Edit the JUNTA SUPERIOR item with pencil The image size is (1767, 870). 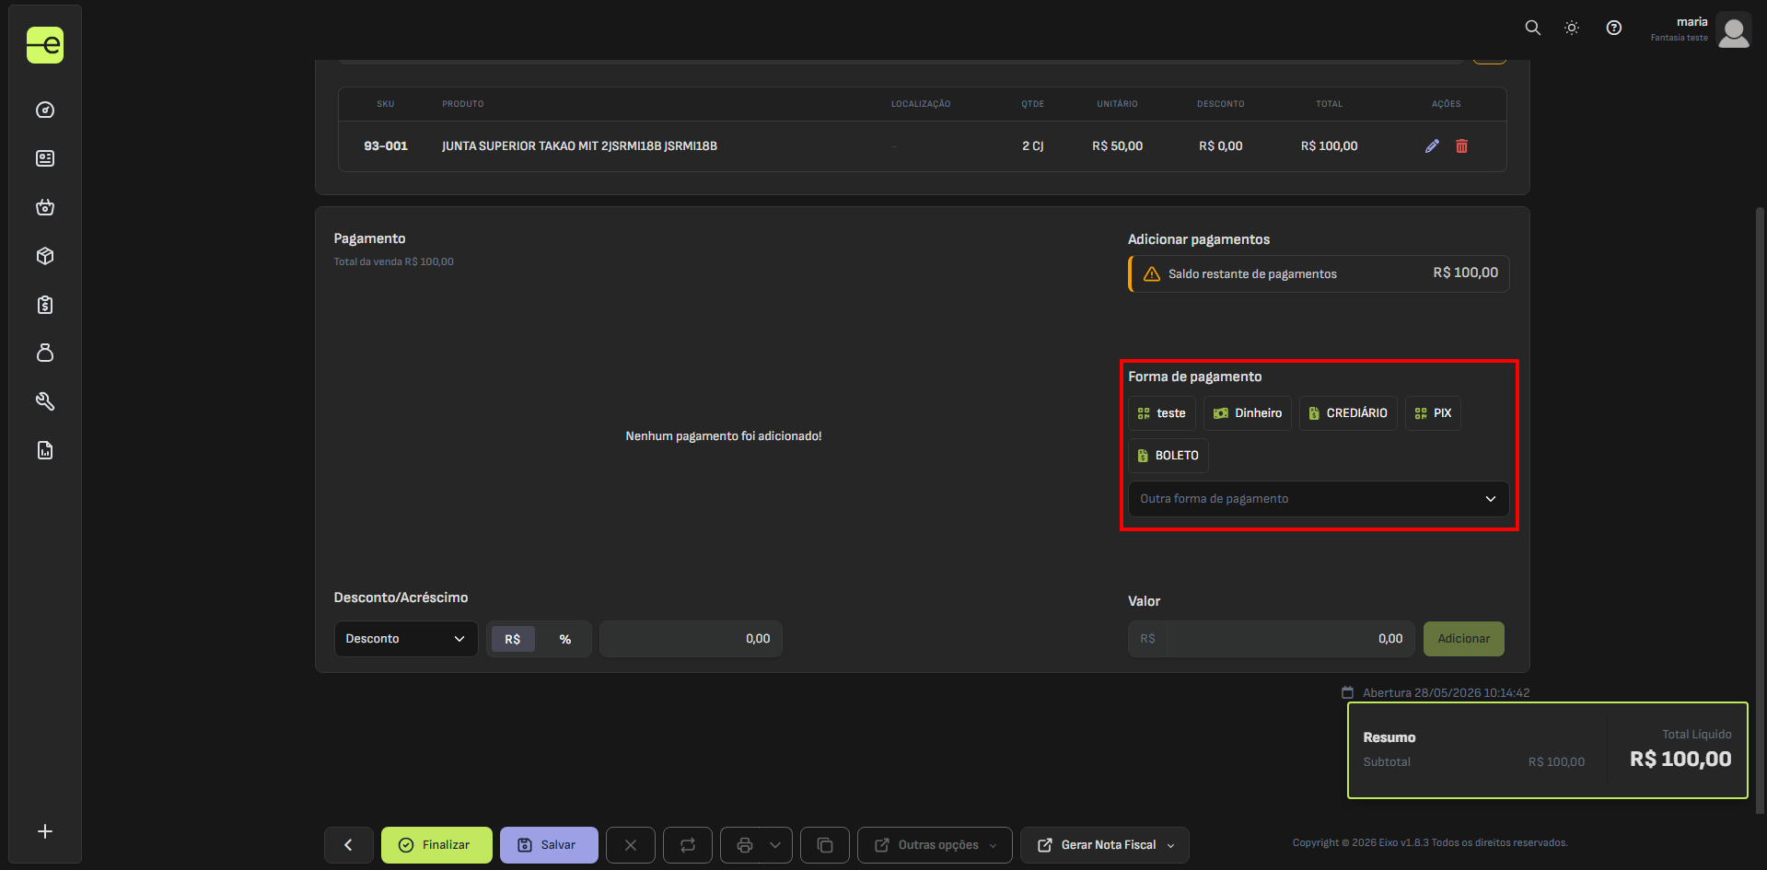click(1432, 146)
